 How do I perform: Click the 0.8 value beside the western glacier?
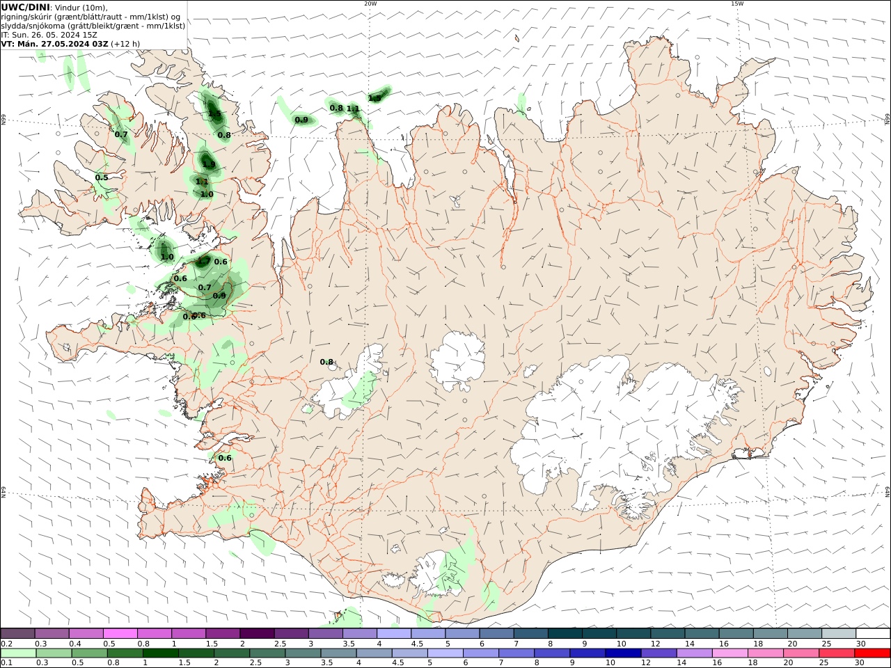pos(326,362)
